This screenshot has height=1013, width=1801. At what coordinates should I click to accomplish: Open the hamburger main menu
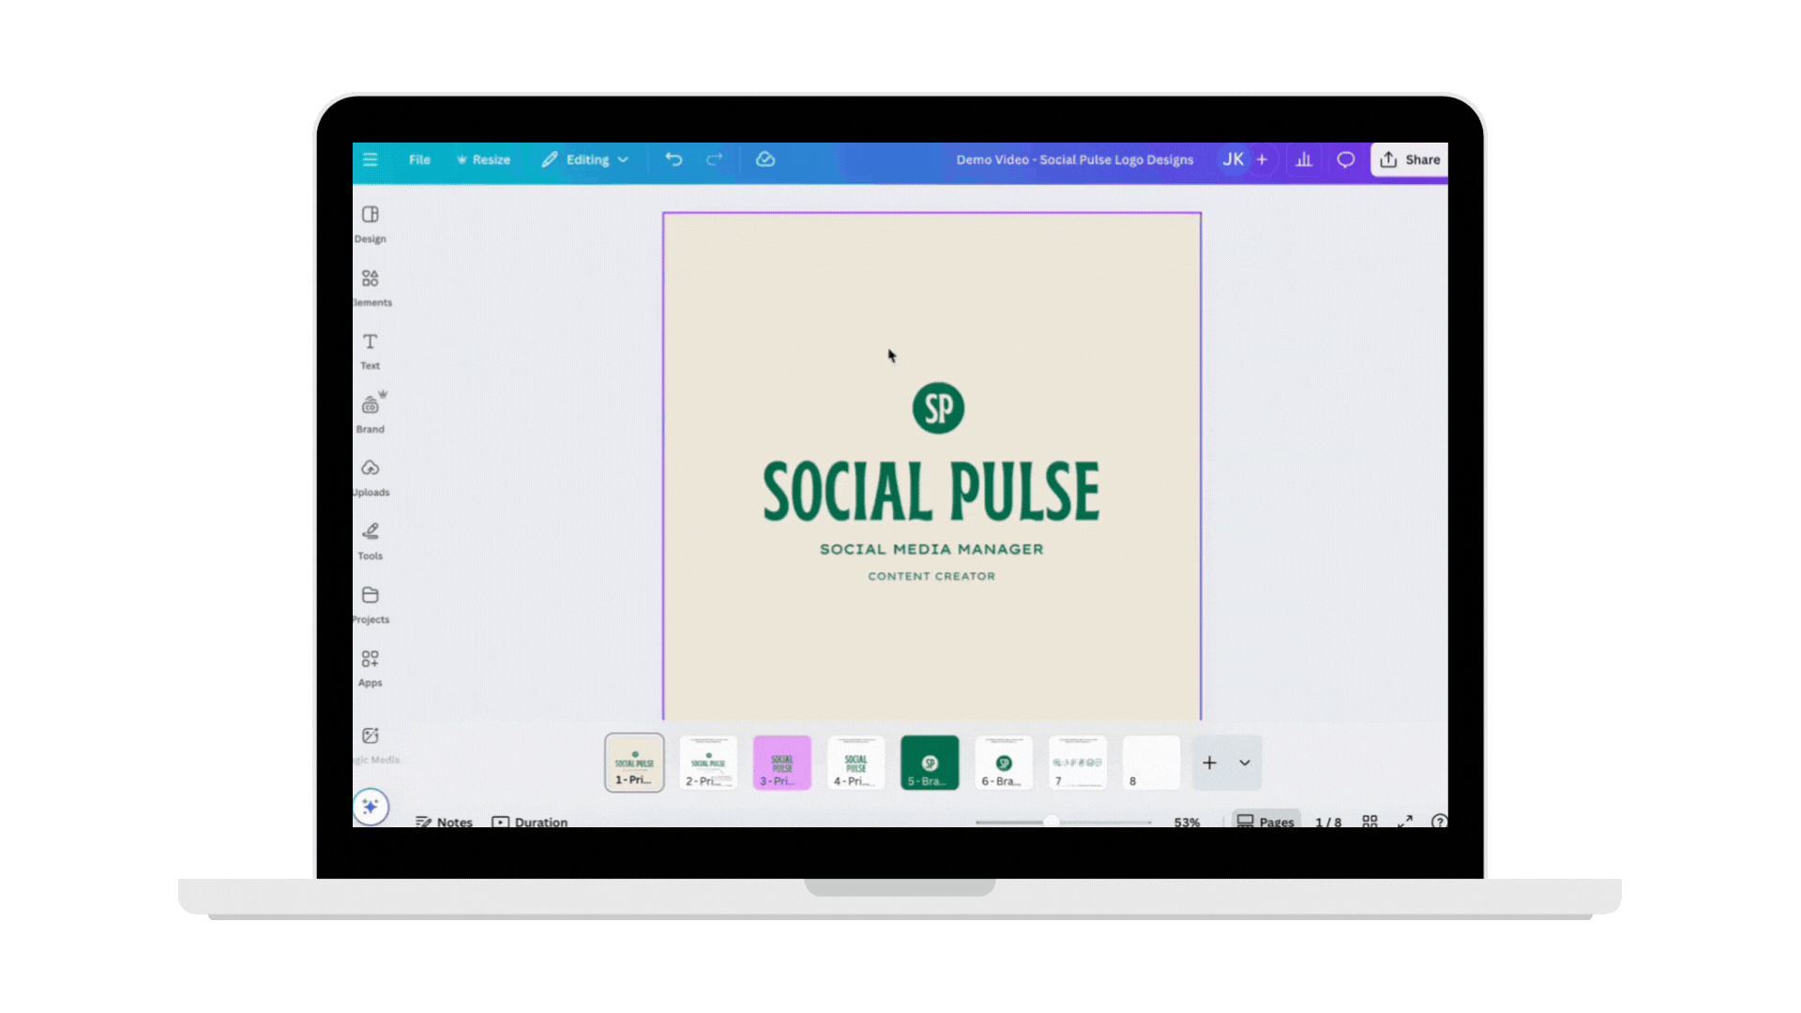tap(371, 159)
